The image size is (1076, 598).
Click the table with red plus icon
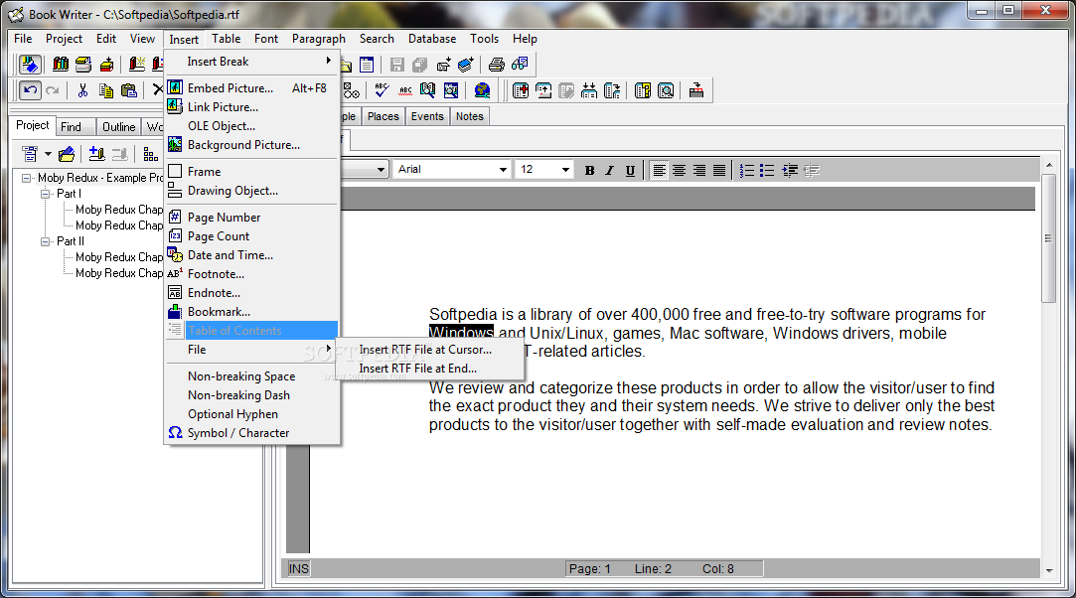pyautogui.click(x=521, y=90)
